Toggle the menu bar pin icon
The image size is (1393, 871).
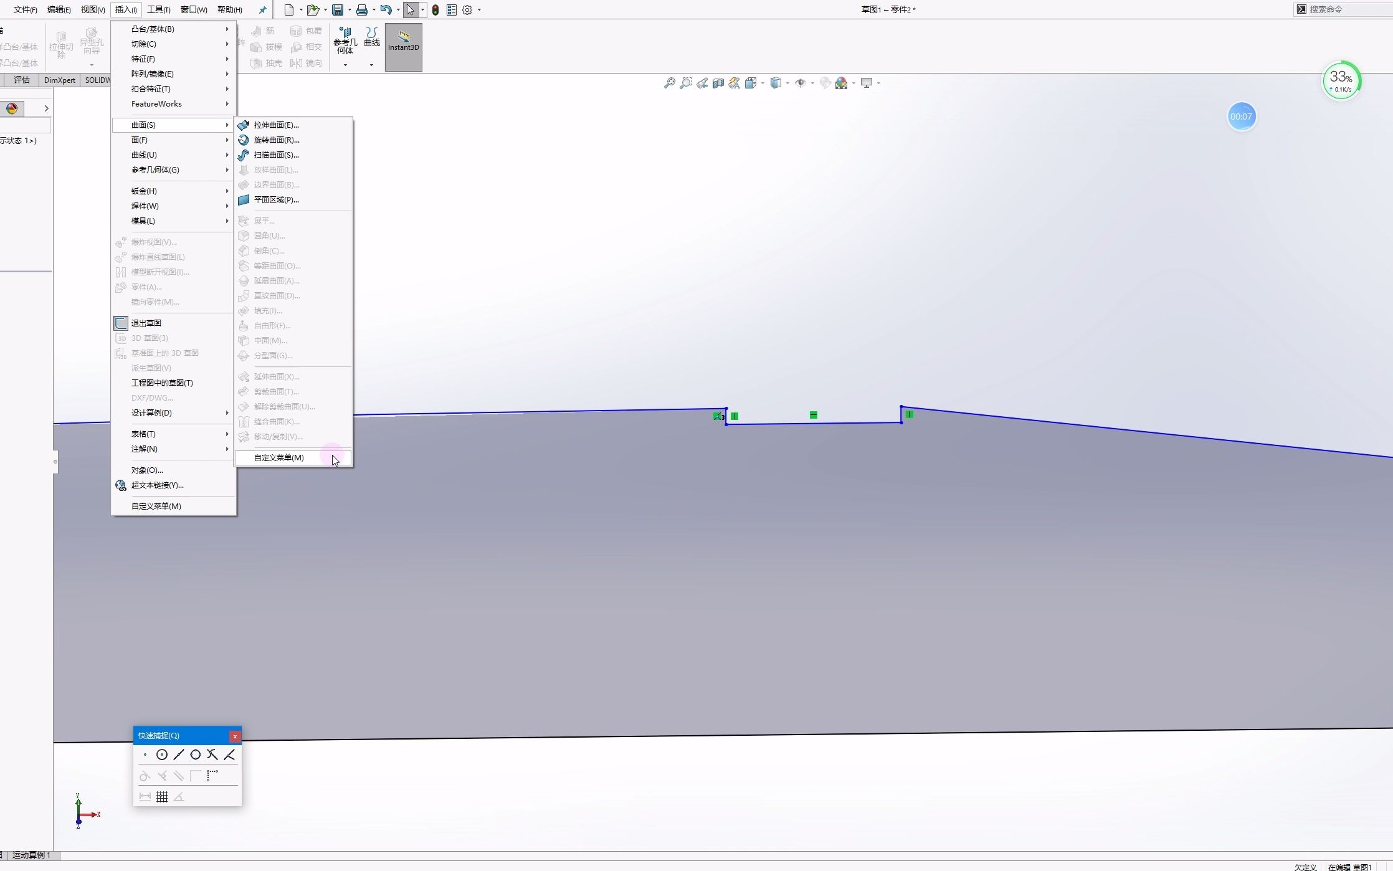coord(262,10)
